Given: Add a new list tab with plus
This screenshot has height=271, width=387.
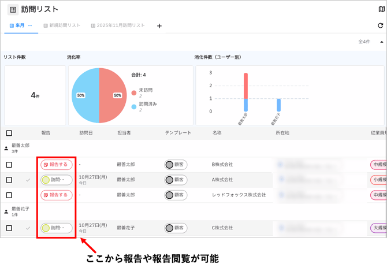Looking at the screenshot, I should (x=159, y=26).
